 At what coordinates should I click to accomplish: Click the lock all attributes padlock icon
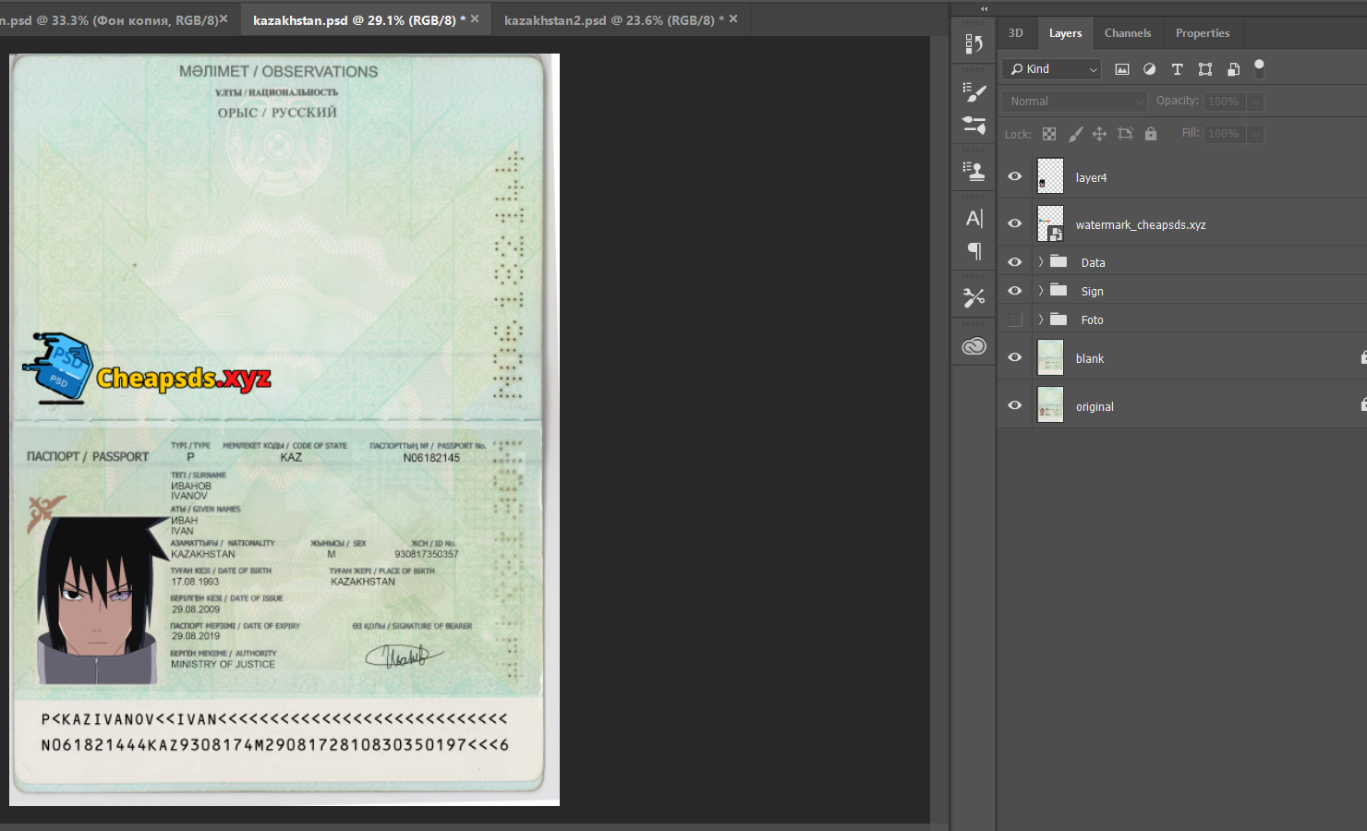point(1150,134)
